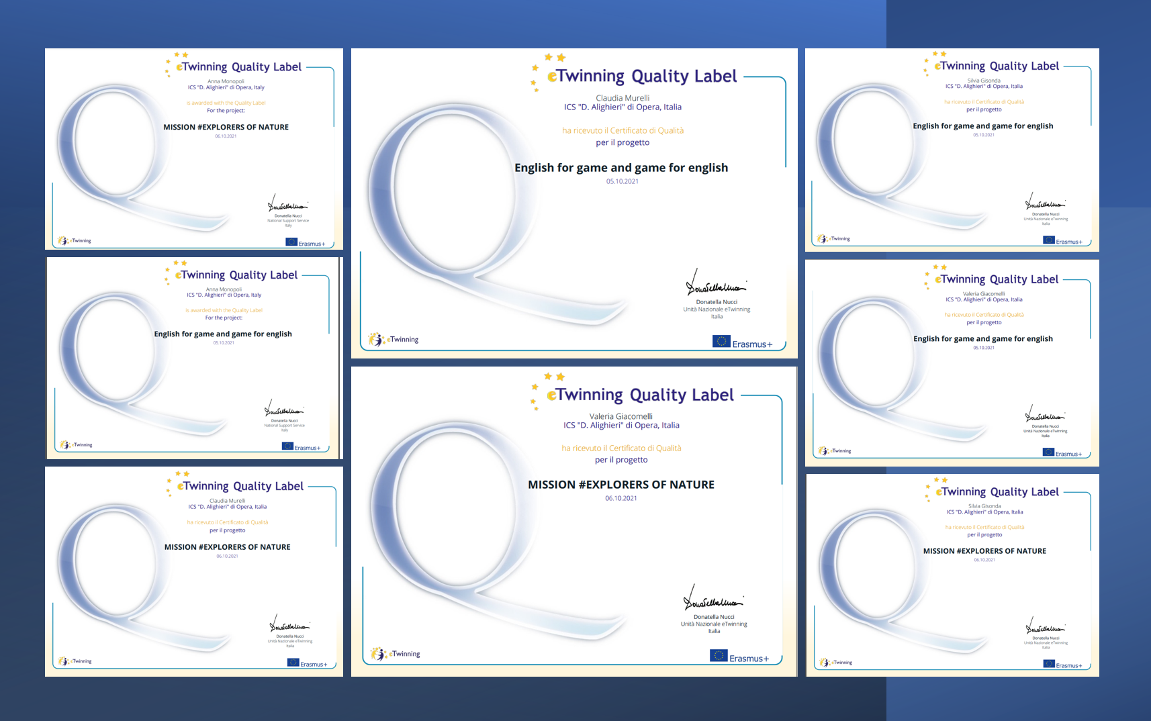Click 'Donatella Nucci' on large Valeria Giacomelli certificate

(714, 617)
